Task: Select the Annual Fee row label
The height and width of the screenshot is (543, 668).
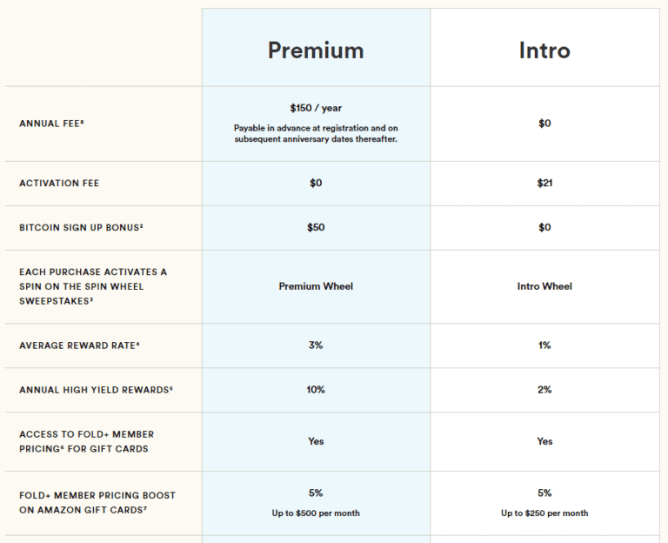Action: pos(51,124)
